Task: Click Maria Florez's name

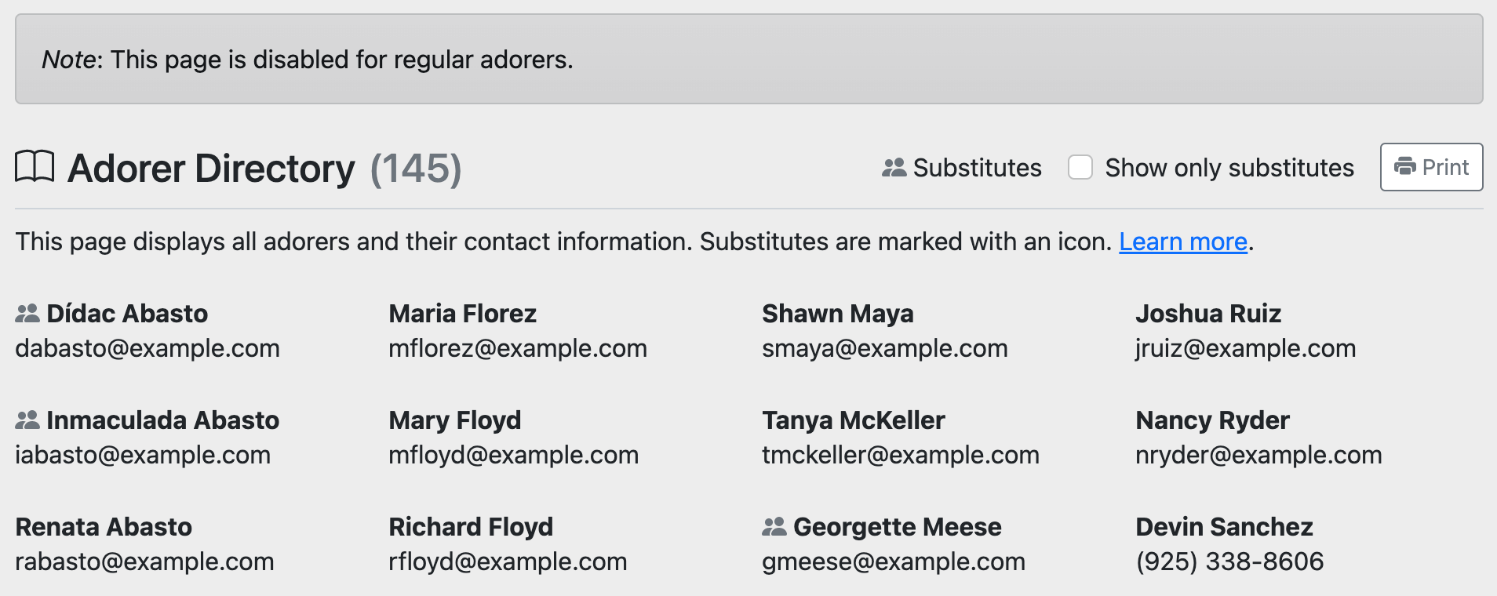Action: coord(462,314)
